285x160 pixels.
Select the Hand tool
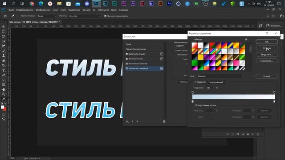pos(4,89)
